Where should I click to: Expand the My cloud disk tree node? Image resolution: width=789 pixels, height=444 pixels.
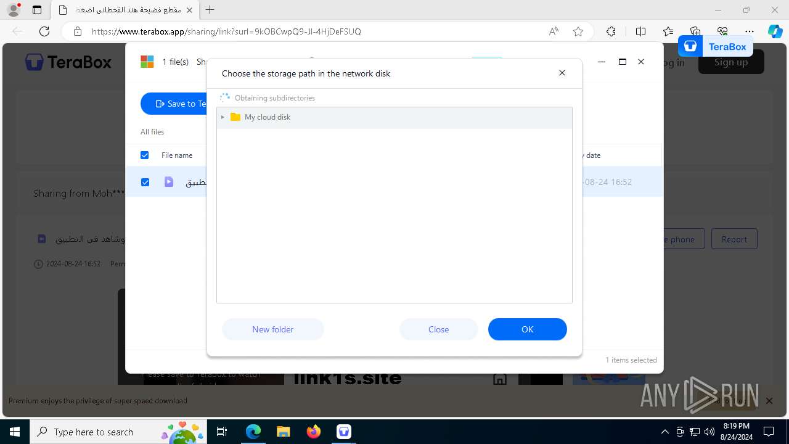tap(223, 117)
